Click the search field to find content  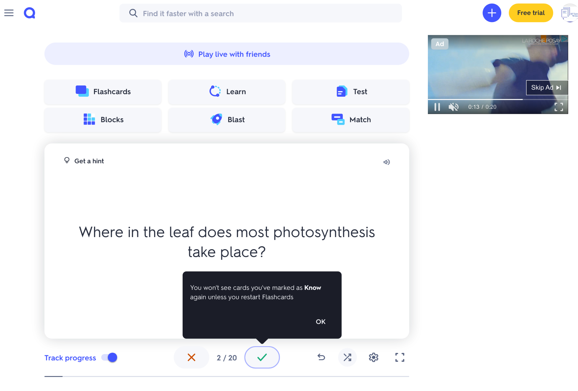[260, 13]
